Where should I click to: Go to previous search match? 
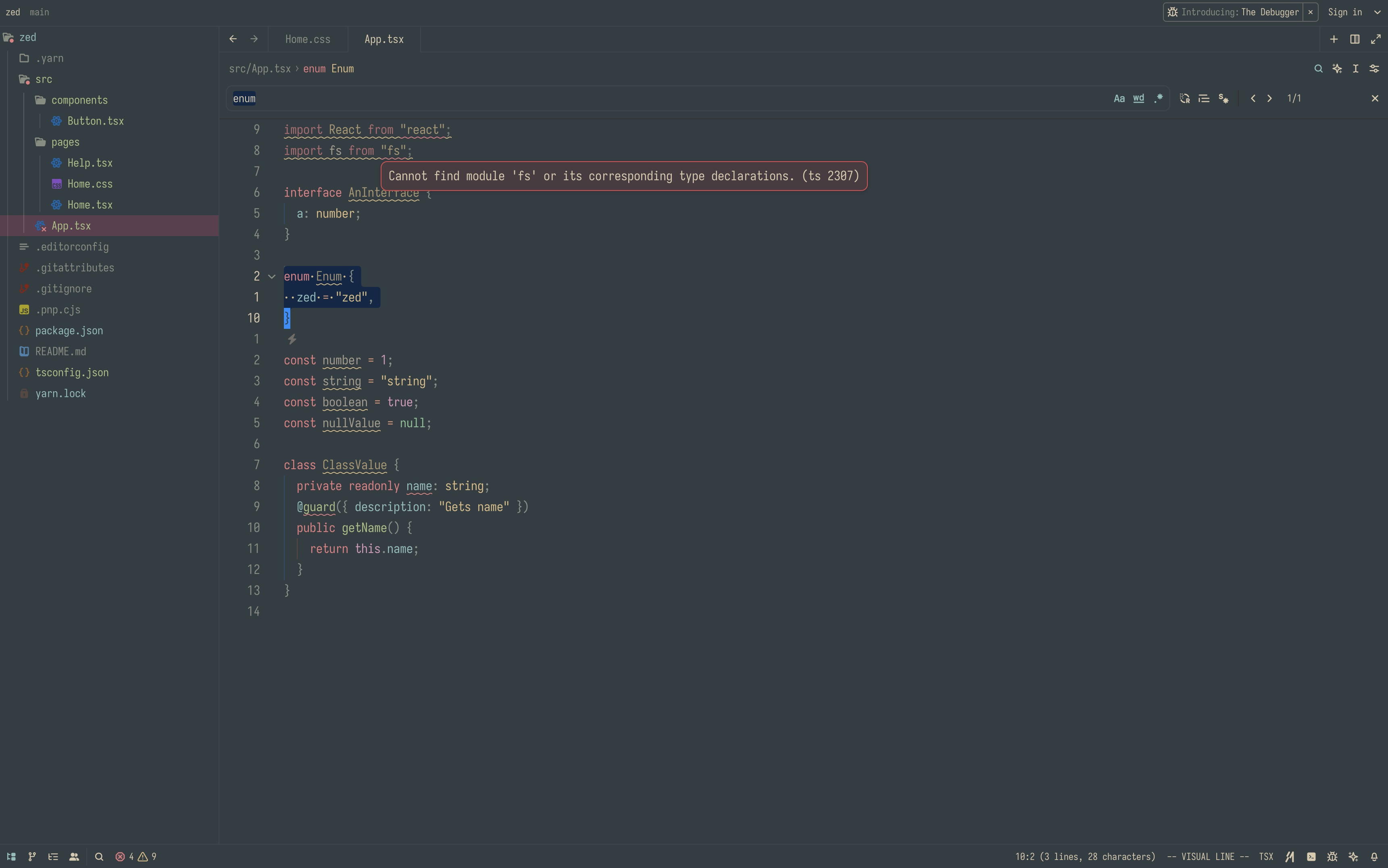1253,99
